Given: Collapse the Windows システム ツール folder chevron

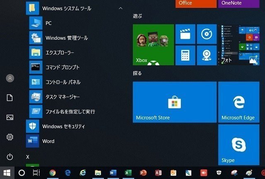Looking at the screenshot, I should tap(120, 8).
